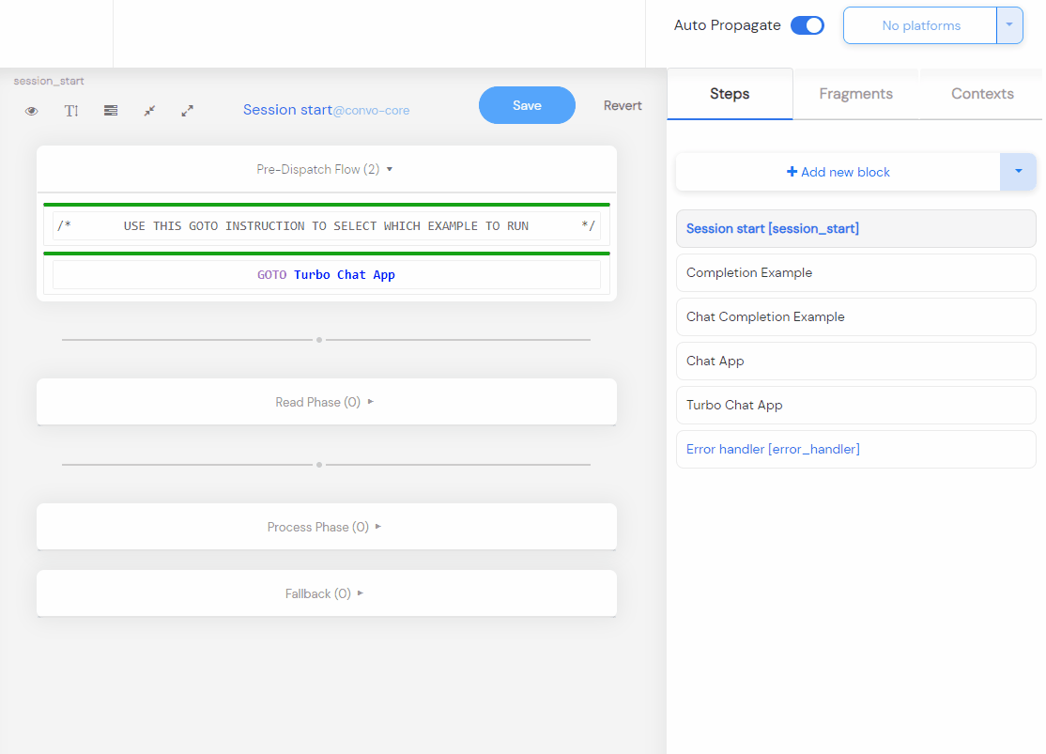
Task: Click the GOTO Turbo Chat App instruction
Action: pos(326,275)
